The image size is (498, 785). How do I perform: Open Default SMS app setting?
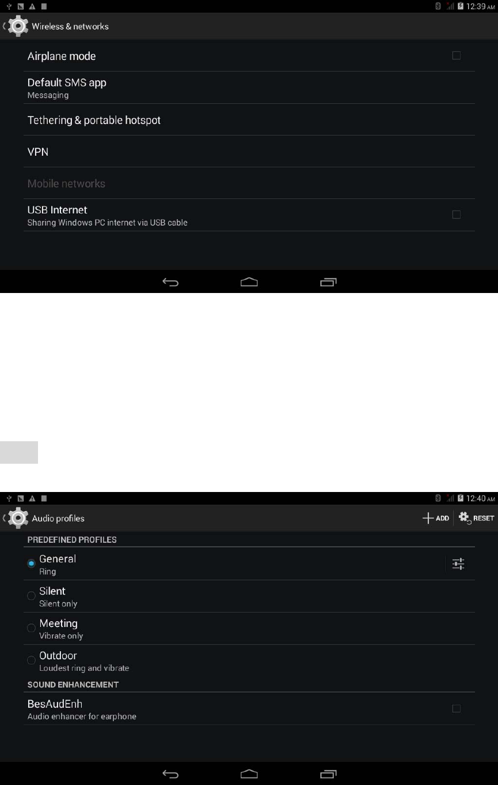[249, 88]
